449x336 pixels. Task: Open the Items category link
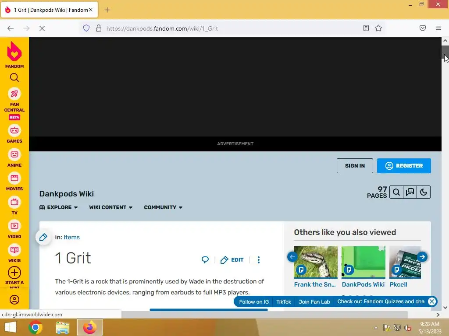71,237
